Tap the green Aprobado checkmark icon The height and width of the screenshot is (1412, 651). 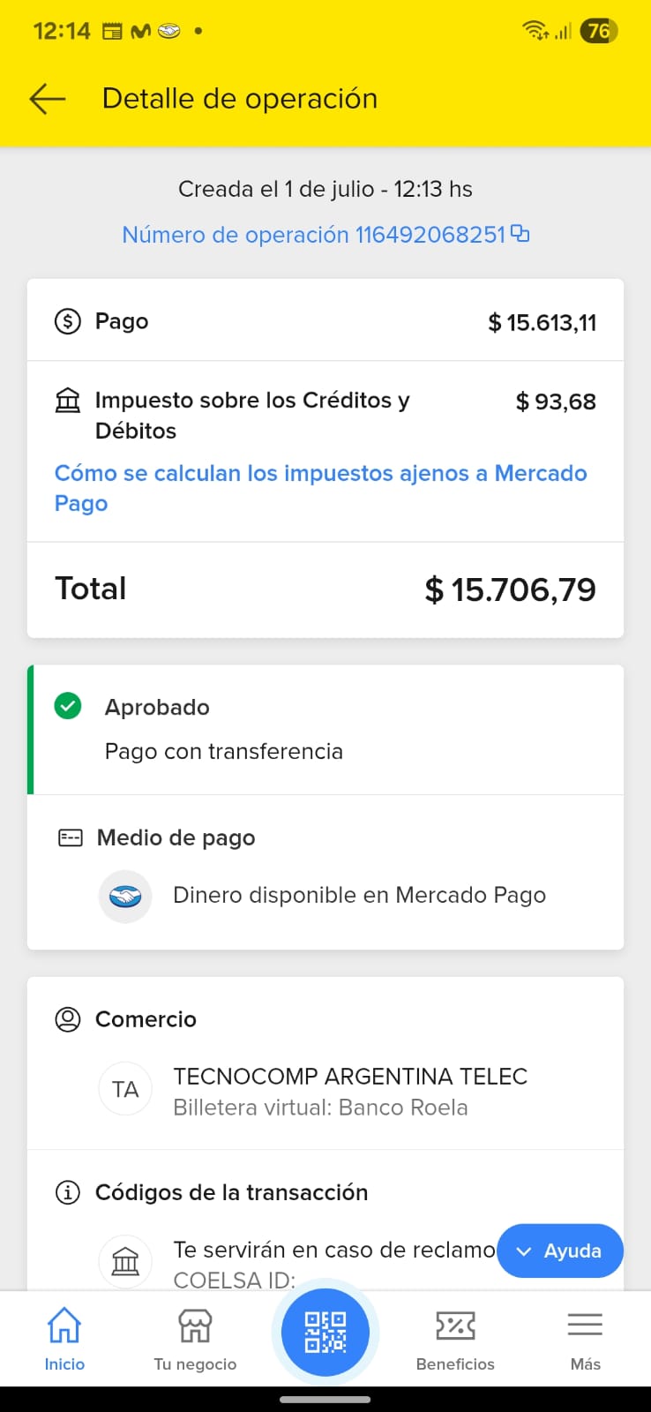pos(68,706)
